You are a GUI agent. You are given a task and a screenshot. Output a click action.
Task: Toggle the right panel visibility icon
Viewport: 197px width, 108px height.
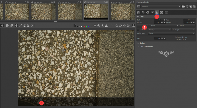[134, 26]
